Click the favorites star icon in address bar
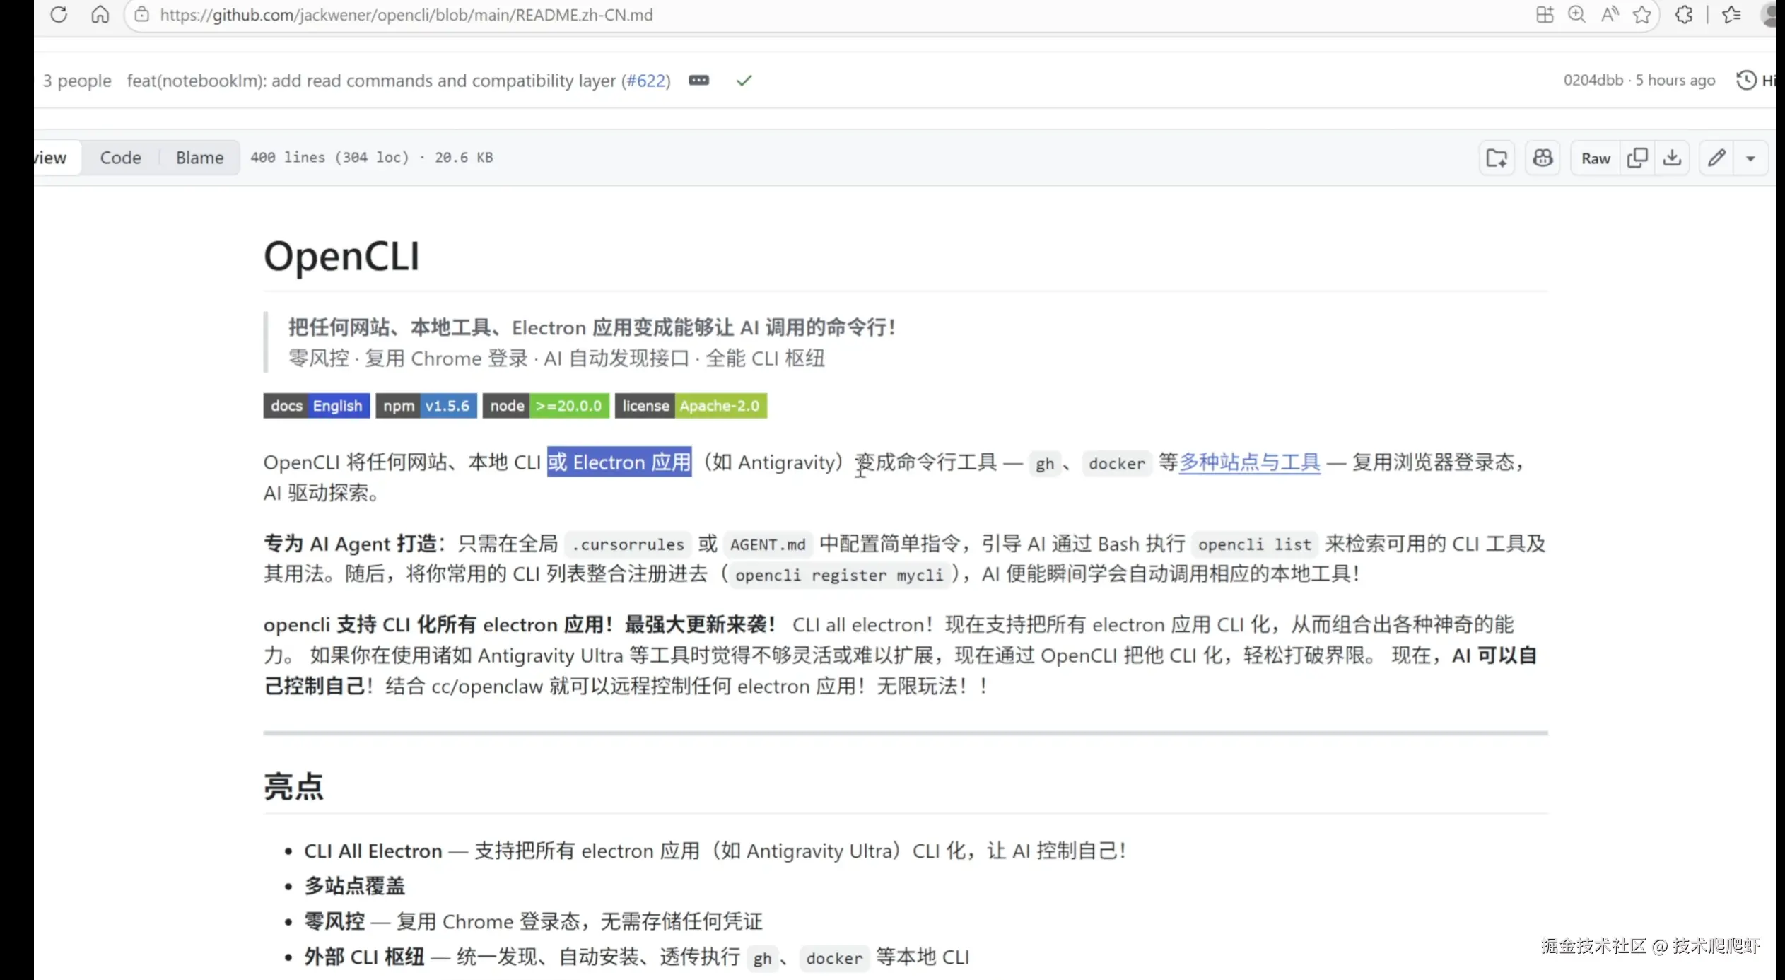The image size is (1785, 980). click(1642, 14)
